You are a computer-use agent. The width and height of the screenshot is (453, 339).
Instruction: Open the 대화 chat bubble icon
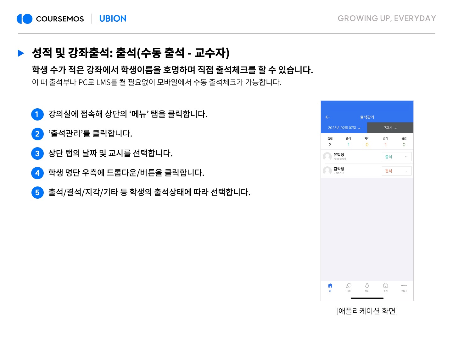click(349, 286)
